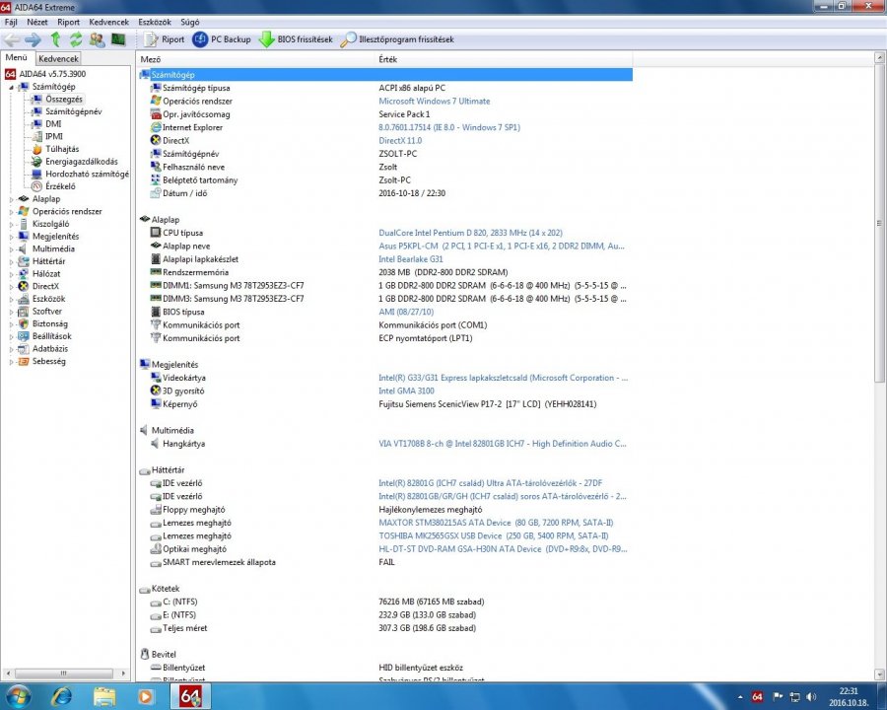The height and width of the screenshot is (710, 887).
Task: Select Érzékelő in the tree
Action: click(x=60, y=186)
